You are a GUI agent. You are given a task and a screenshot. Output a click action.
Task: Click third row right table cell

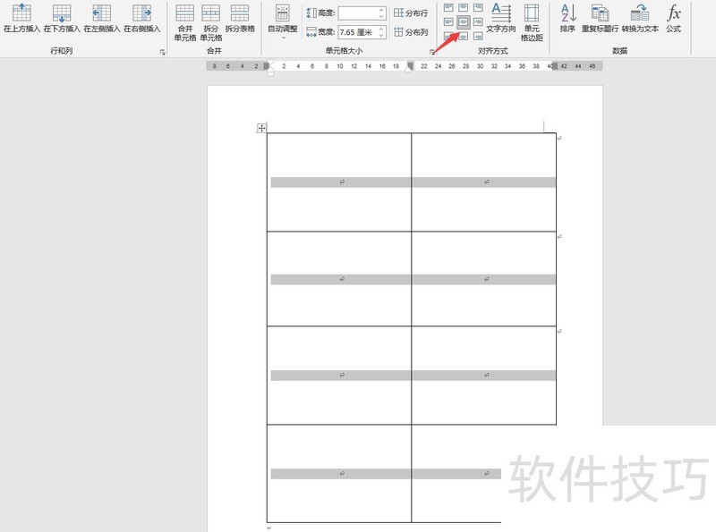tap(483, 375)
